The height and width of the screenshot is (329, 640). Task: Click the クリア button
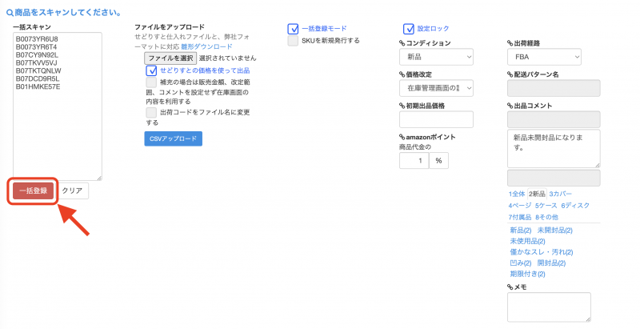coord(72,191)
